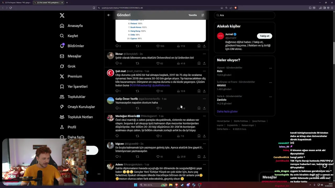Image resolution: width=335 pixels, height=188 pixels.
Task: Repost blgcee's reply
Action: (137, 157)
